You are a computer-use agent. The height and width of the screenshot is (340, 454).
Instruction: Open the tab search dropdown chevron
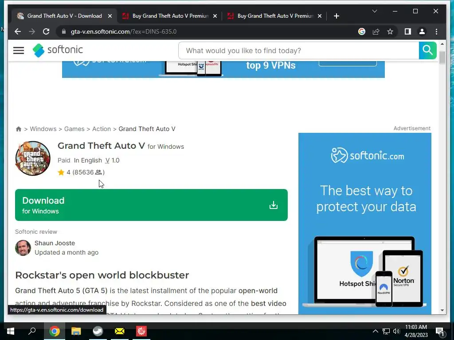374,11
